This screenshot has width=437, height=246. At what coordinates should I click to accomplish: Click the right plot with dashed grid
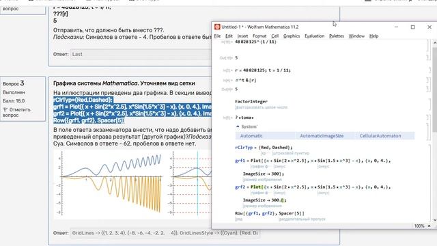pyautogui.click(x=191, y=183)
